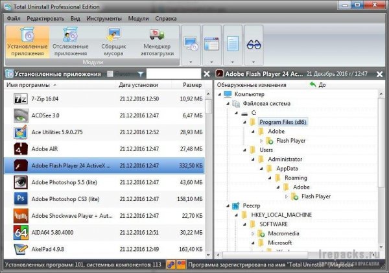
Task: Open the Startup manager (Менеджер автозагрузки) module
Action: 157,42
